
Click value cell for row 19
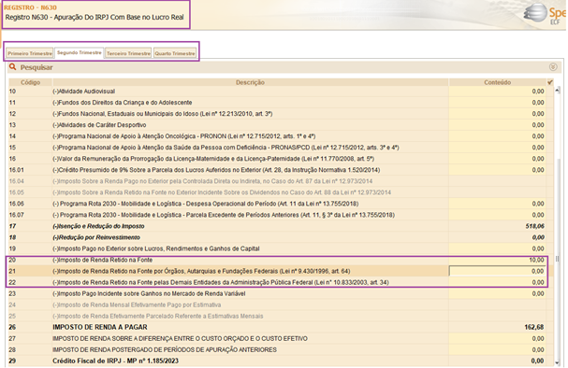pos(498,248)
